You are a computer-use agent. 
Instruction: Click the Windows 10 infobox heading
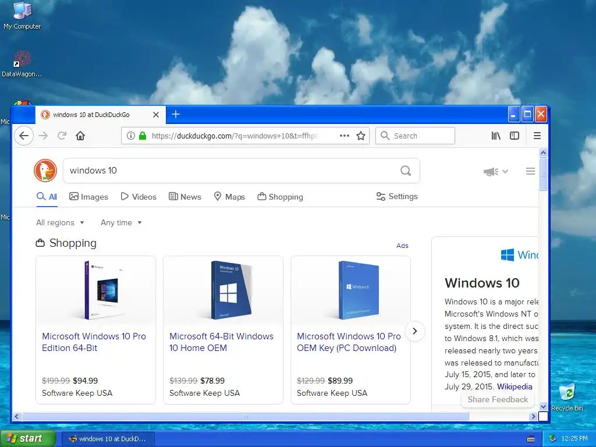tap(482, 283)
